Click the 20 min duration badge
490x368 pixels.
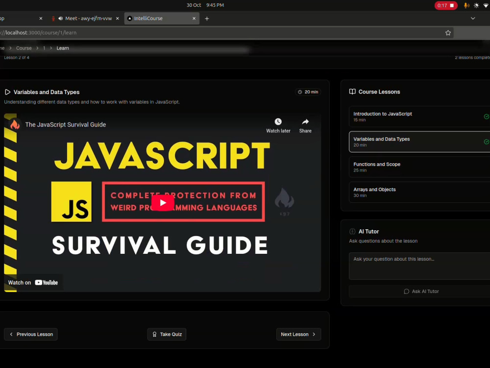(x=308, y=92)
